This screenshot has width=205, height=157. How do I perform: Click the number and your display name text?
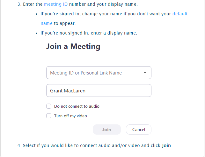103,4
